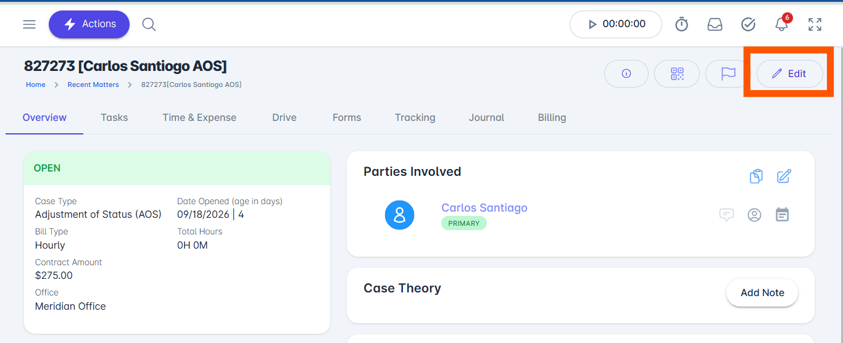Open the Journal tab
The image size is (843, 343).
pyautogui.click(x=486, y=117)
